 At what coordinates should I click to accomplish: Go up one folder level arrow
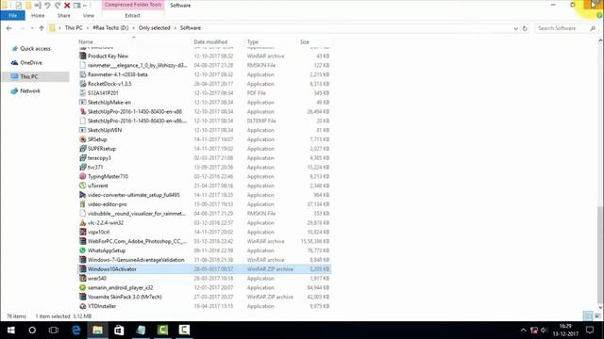pyautogui.click(x=42, y=28)
